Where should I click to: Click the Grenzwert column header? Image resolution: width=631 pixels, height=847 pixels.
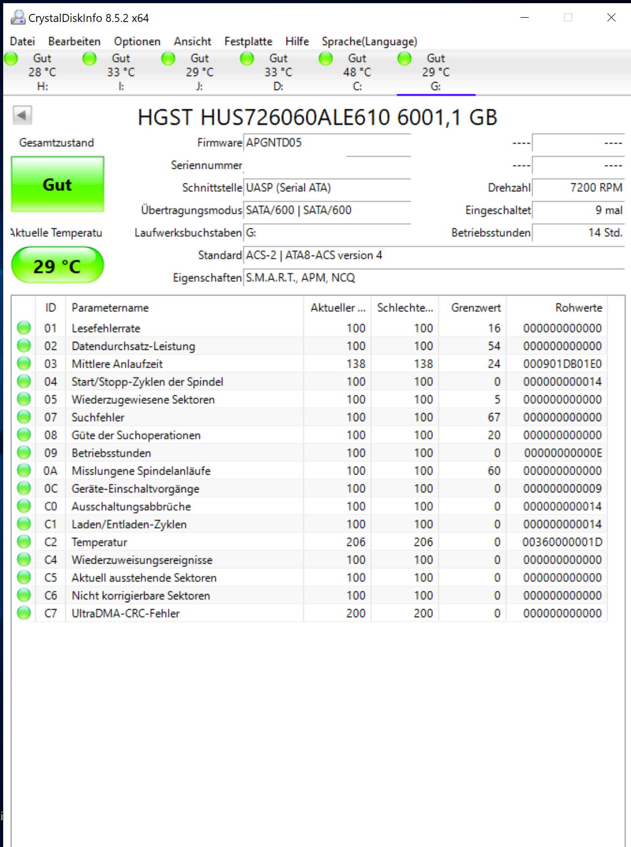[x=472, y=308]
